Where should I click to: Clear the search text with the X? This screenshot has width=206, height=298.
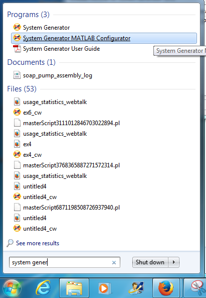click(114, 263)
